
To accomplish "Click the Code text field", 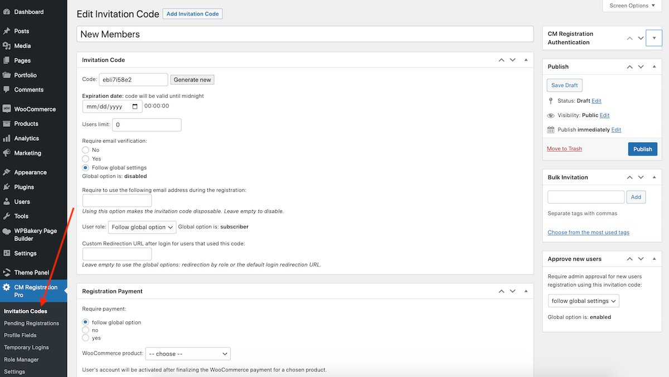I will click(x=133, y=80).
